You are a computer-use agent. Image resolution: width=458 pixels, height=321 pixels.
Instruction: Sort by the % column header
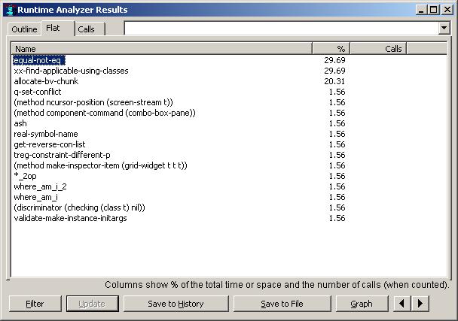pyautogui.click(x=331, y=49)
